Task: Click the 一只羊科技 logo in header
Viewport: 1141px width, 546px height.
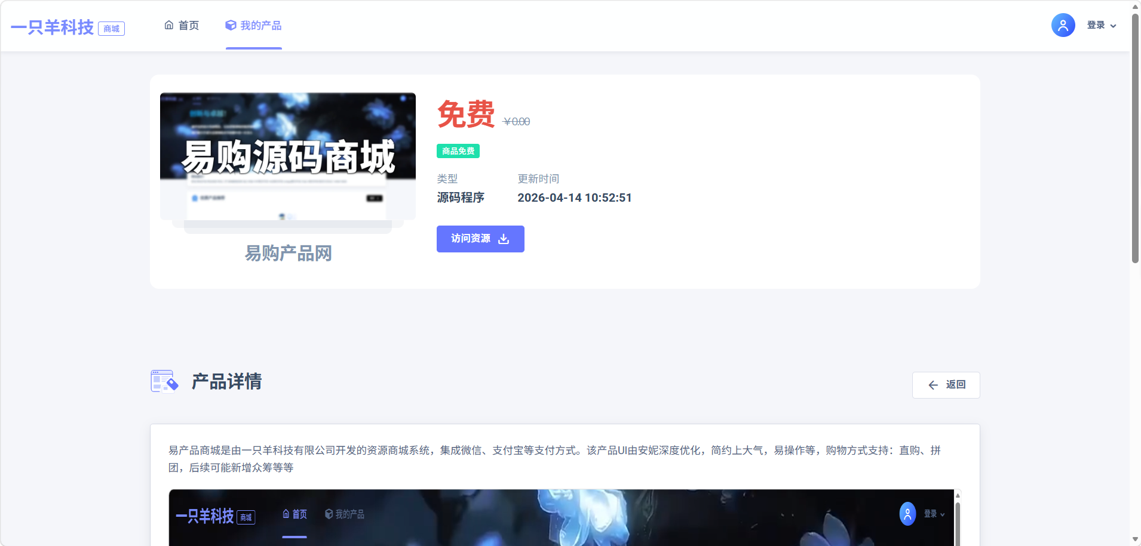Action: pos(53,27)
